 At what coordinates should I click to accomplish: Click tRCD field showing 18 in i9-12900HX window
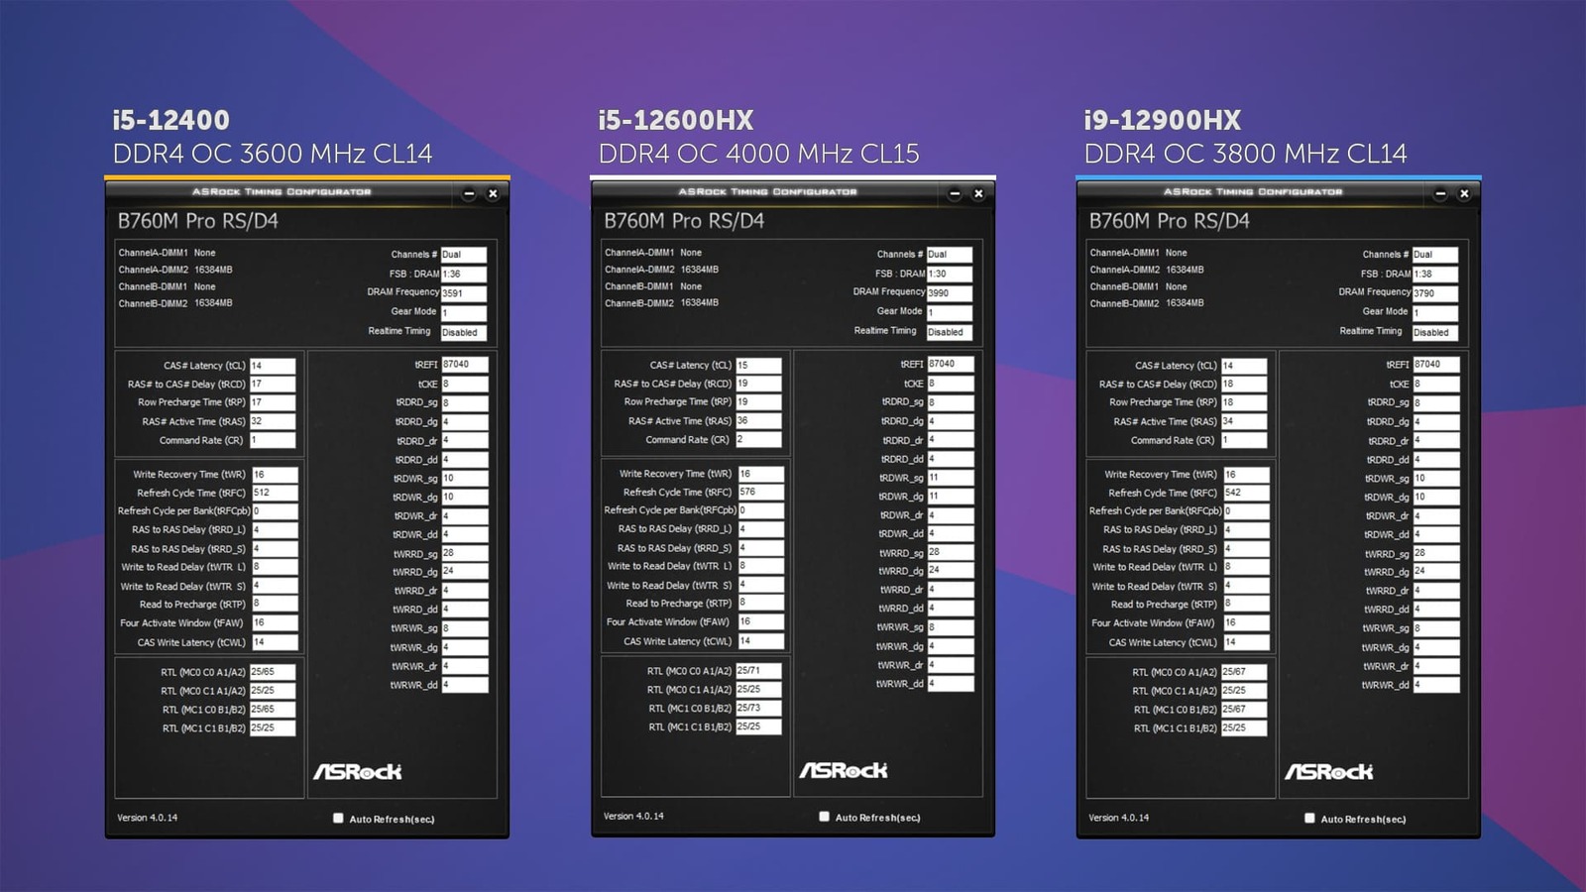pos(1244,384)
